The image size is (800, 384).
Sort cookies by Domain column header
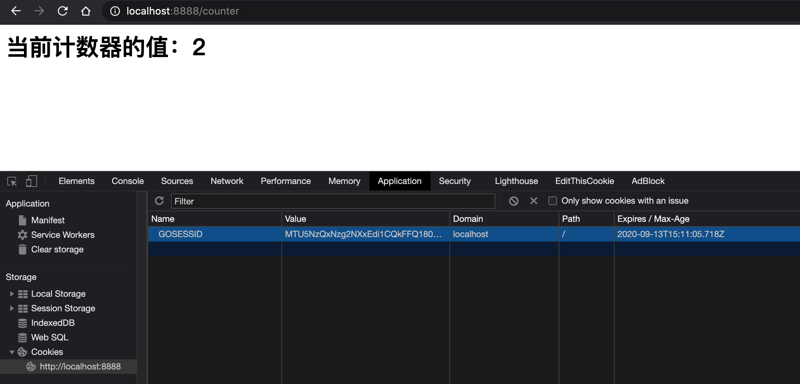[x=504, y=219]
